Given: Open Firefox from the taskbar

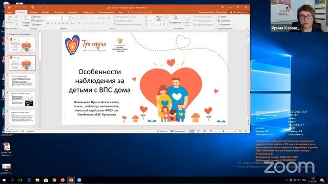Looking at the screenshot, I should (x=63, y=180).
